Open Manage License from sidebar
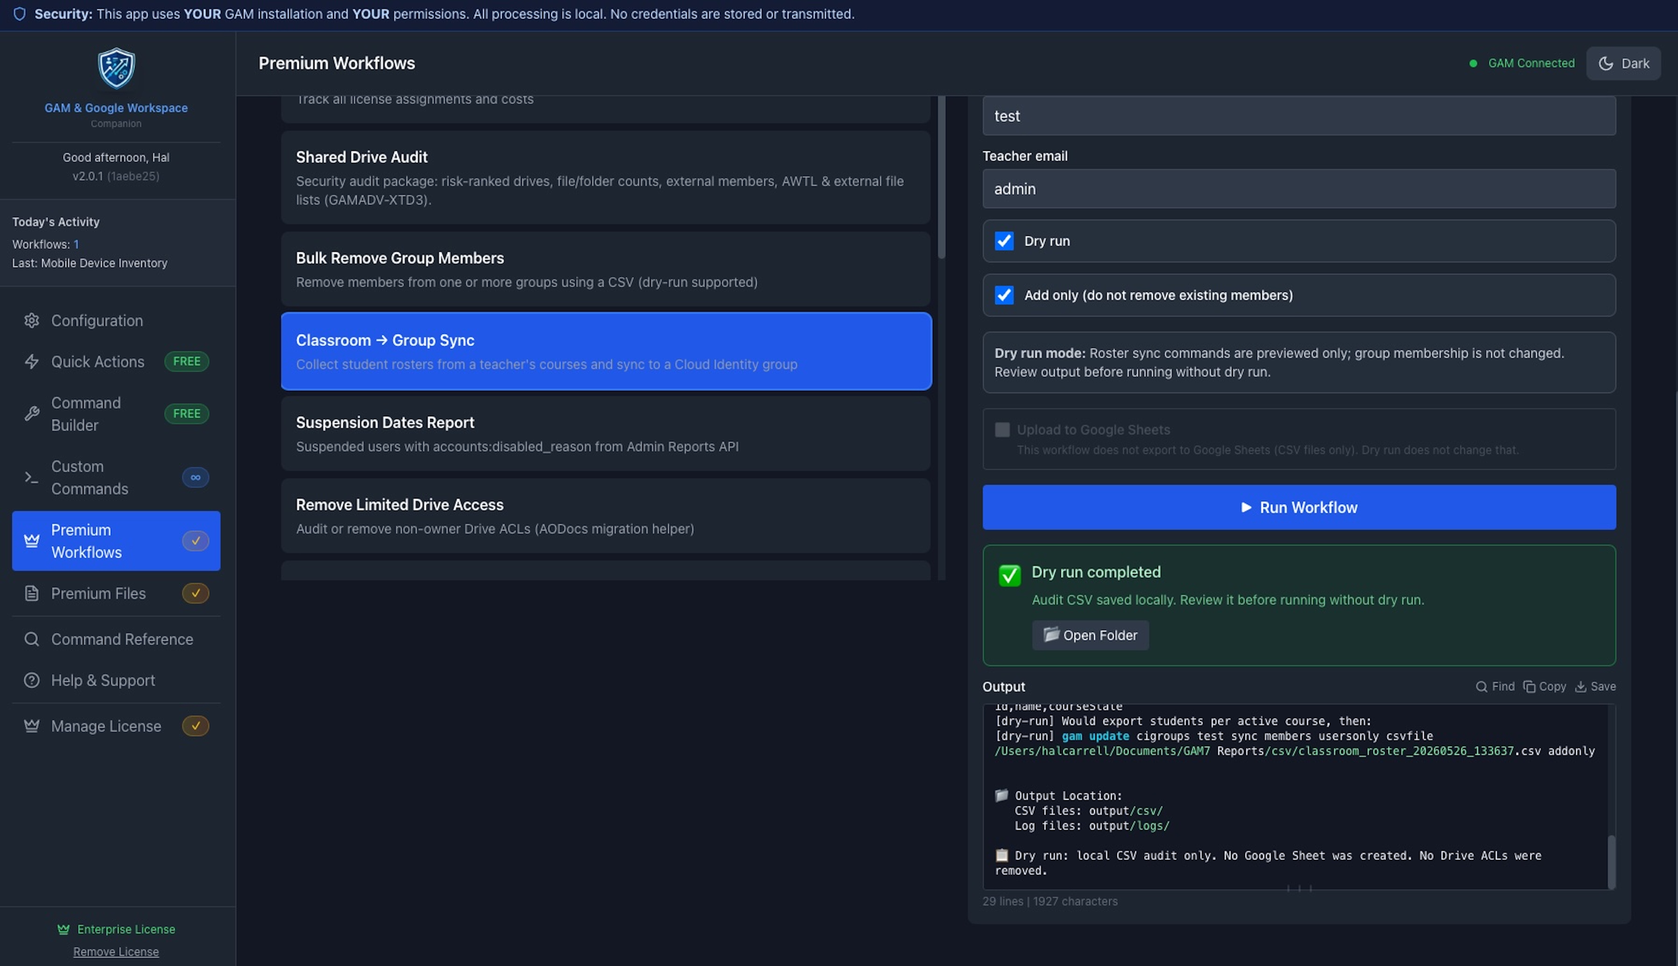This screenshot has width=1678, height=966. pyautogui.click(x=116, y=726)
